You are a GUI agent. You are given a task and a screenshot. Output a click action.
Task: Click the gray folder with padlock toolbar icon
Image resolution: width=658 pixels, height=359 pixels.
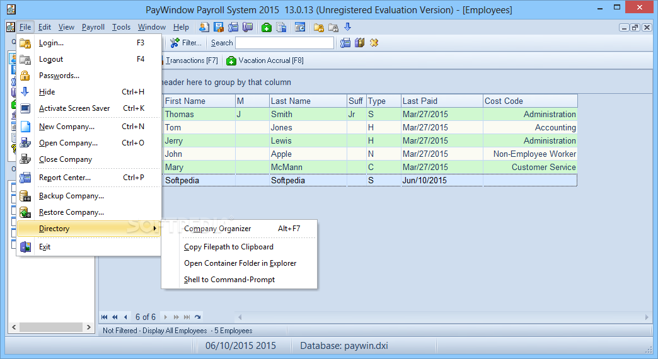coord(333,27)
